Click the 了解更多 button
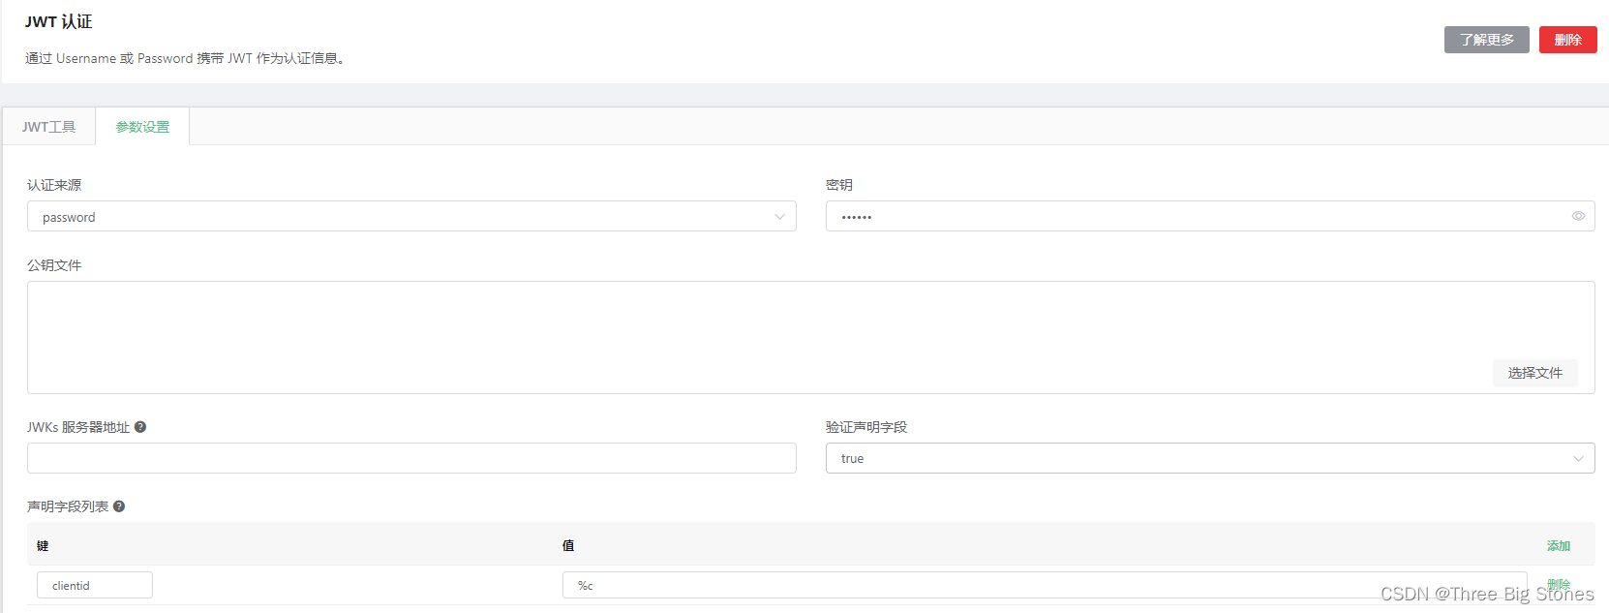 pyautogui.click(x=1487, y=40)
